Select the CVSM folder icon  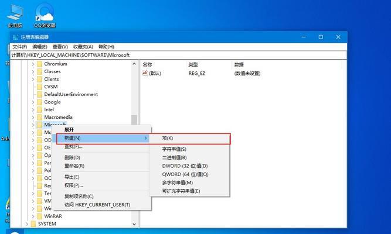[x=39, y=87]
